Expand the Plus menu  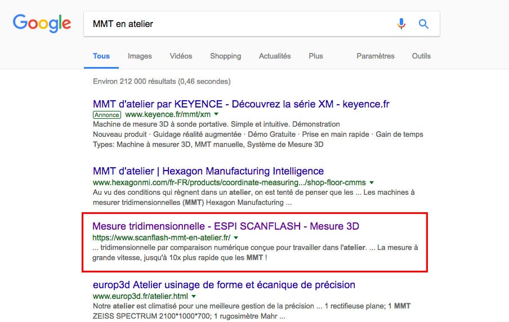[316, 56]
